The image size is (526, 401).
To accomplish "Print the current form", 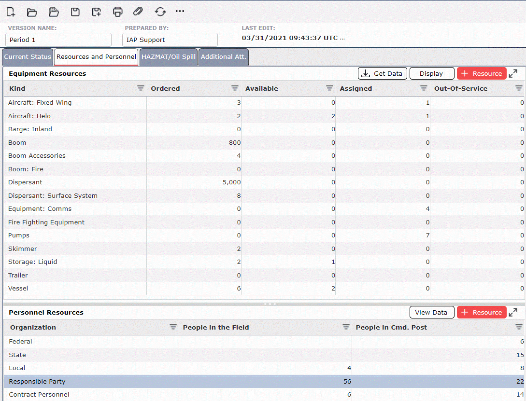I will [x=117, y=12].
